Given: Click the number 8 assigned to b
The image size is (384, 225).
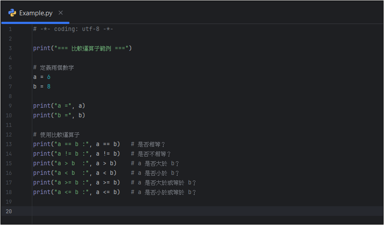Looking at the screenshot, I should 49,87.
